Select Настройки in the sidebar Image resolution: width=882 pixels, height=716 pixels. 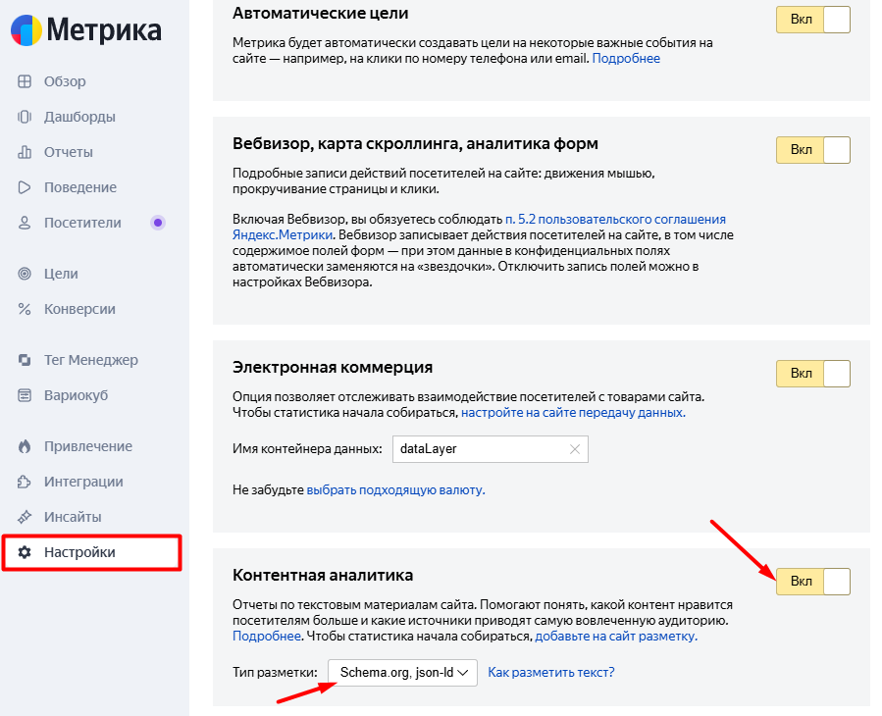[91, 552]
